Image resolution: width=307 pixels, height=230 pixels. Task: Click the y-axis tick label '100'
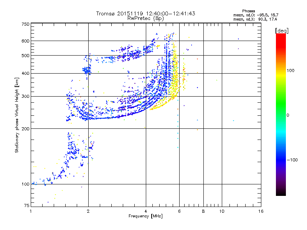[25, 184]
